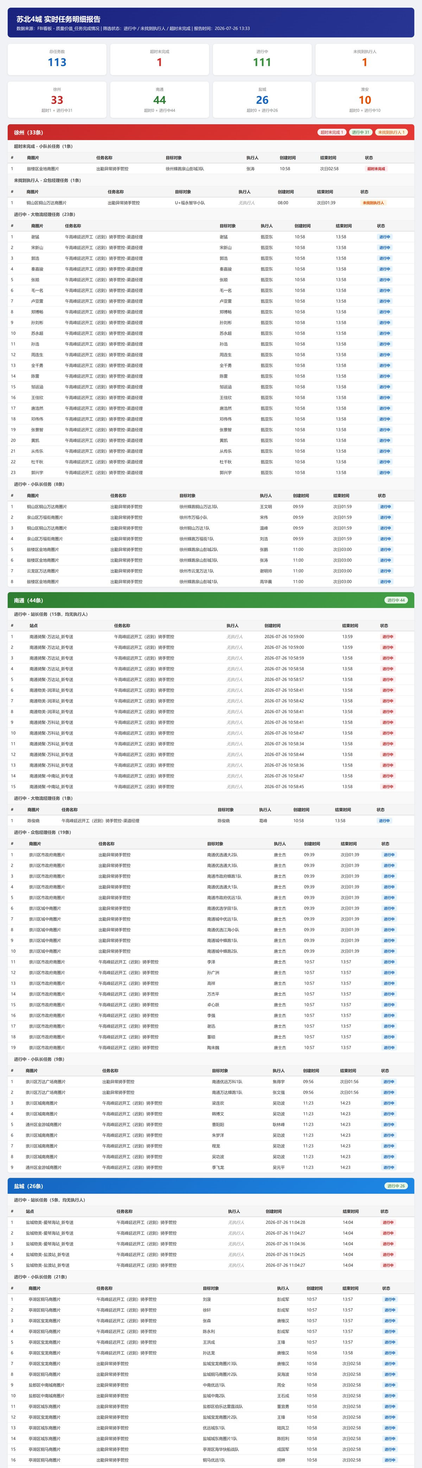This screenshot has height=1468, width=422.
Task: Click the 苏北4城 实时任务明细报告 title
Action: 59,19
